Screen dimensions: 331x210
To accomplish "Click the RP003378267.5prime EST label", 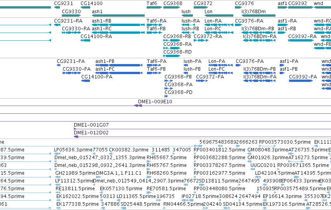I will click(219, 165).
